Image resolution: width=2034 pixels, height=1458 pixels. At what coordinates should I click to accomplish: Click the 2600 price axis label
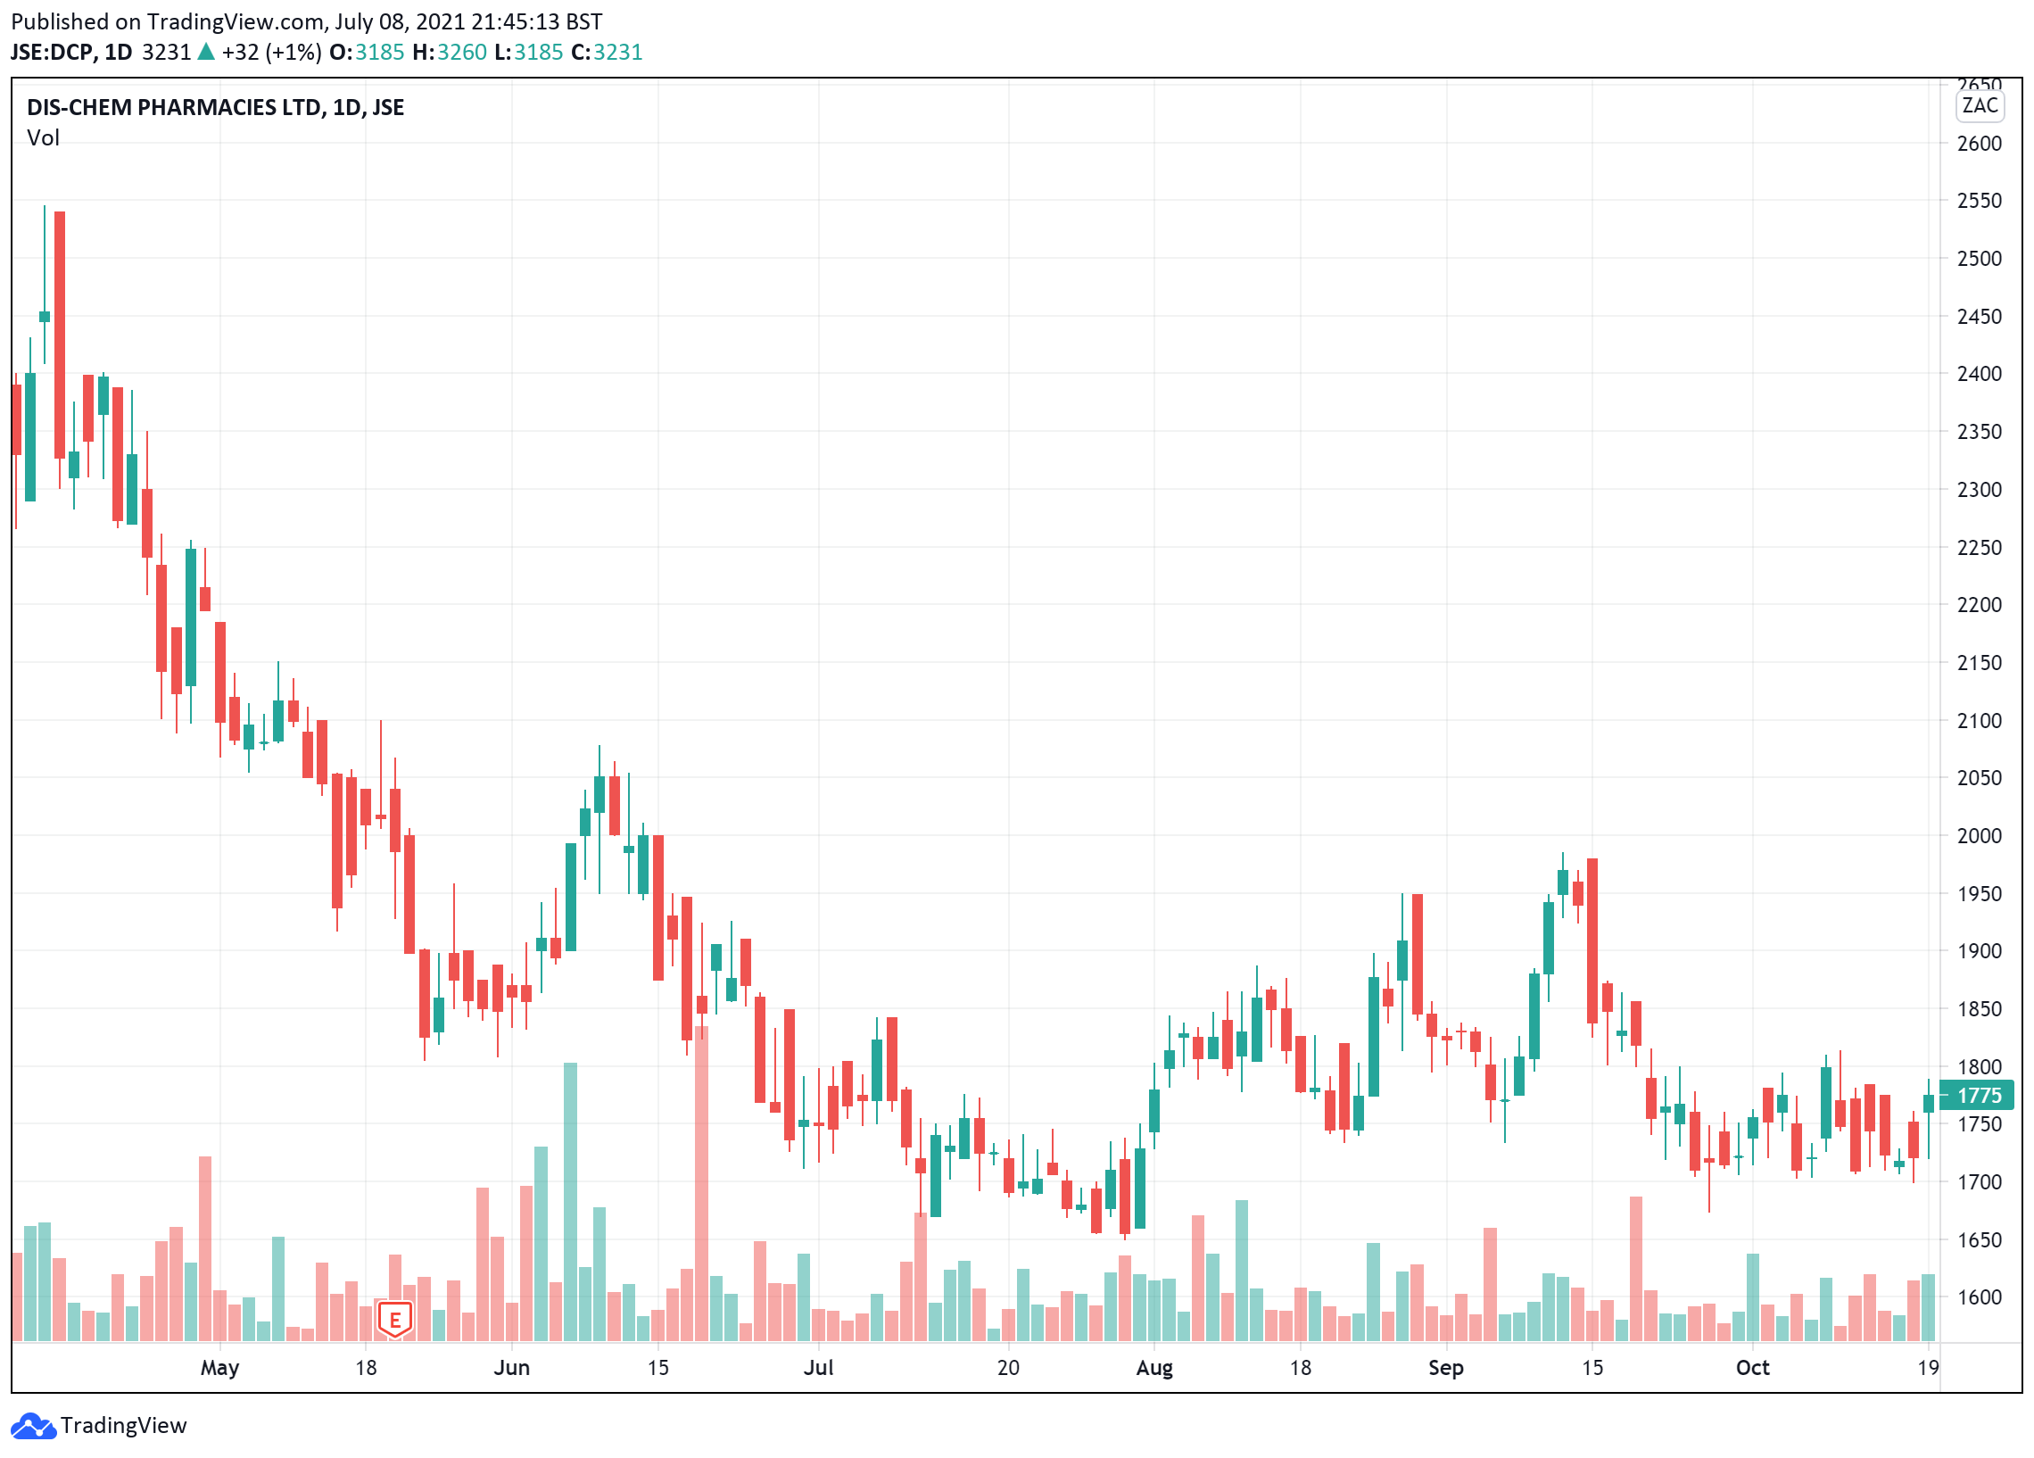[1980, 144]
